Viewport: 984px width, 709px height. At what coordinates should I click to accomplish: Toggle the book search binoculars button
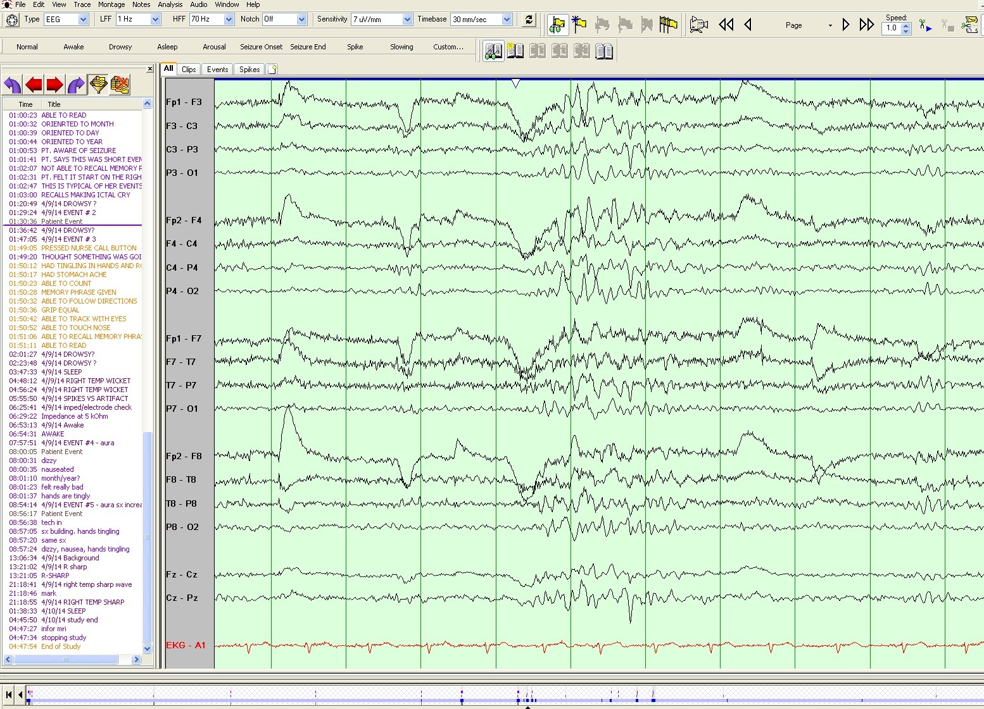(493, 51)
